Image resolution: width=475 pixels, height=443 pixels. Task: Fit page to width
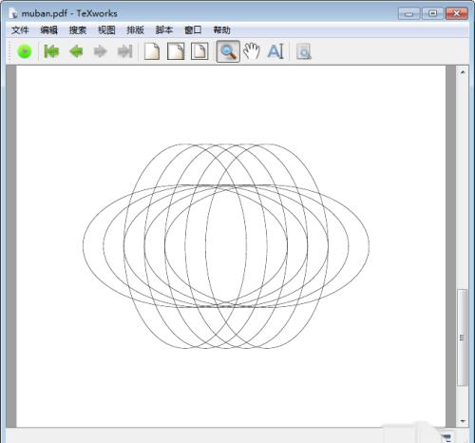(x=176, y=51)
